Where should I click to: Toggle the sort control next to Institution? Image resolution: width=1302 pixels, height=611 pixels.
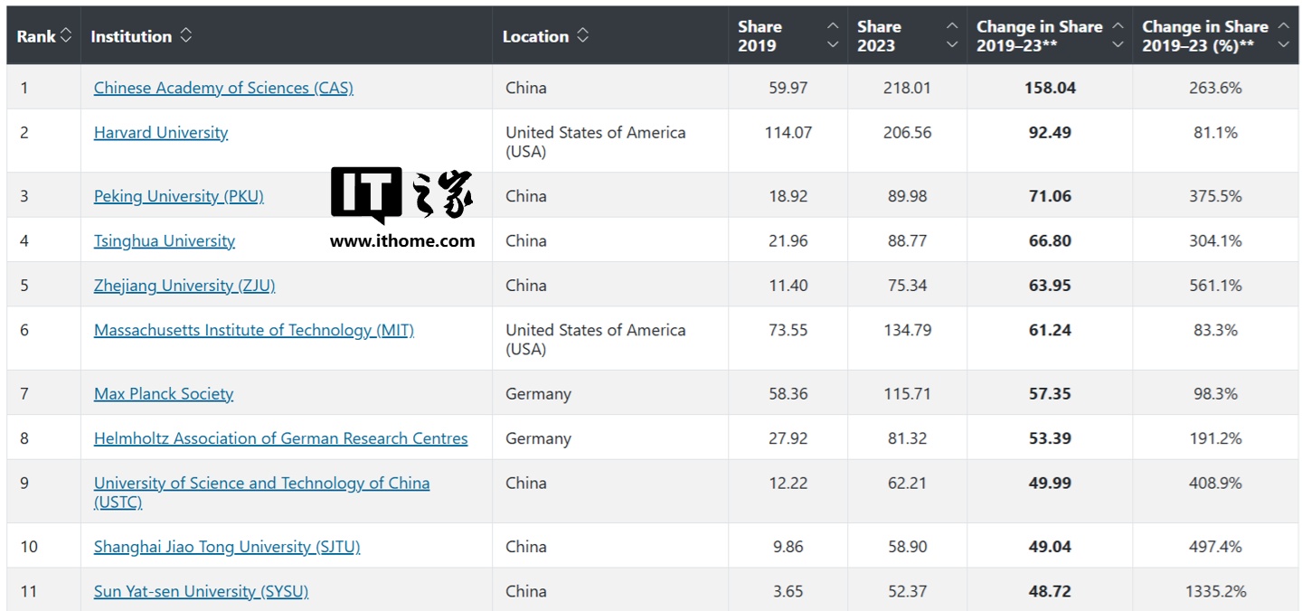186,34
